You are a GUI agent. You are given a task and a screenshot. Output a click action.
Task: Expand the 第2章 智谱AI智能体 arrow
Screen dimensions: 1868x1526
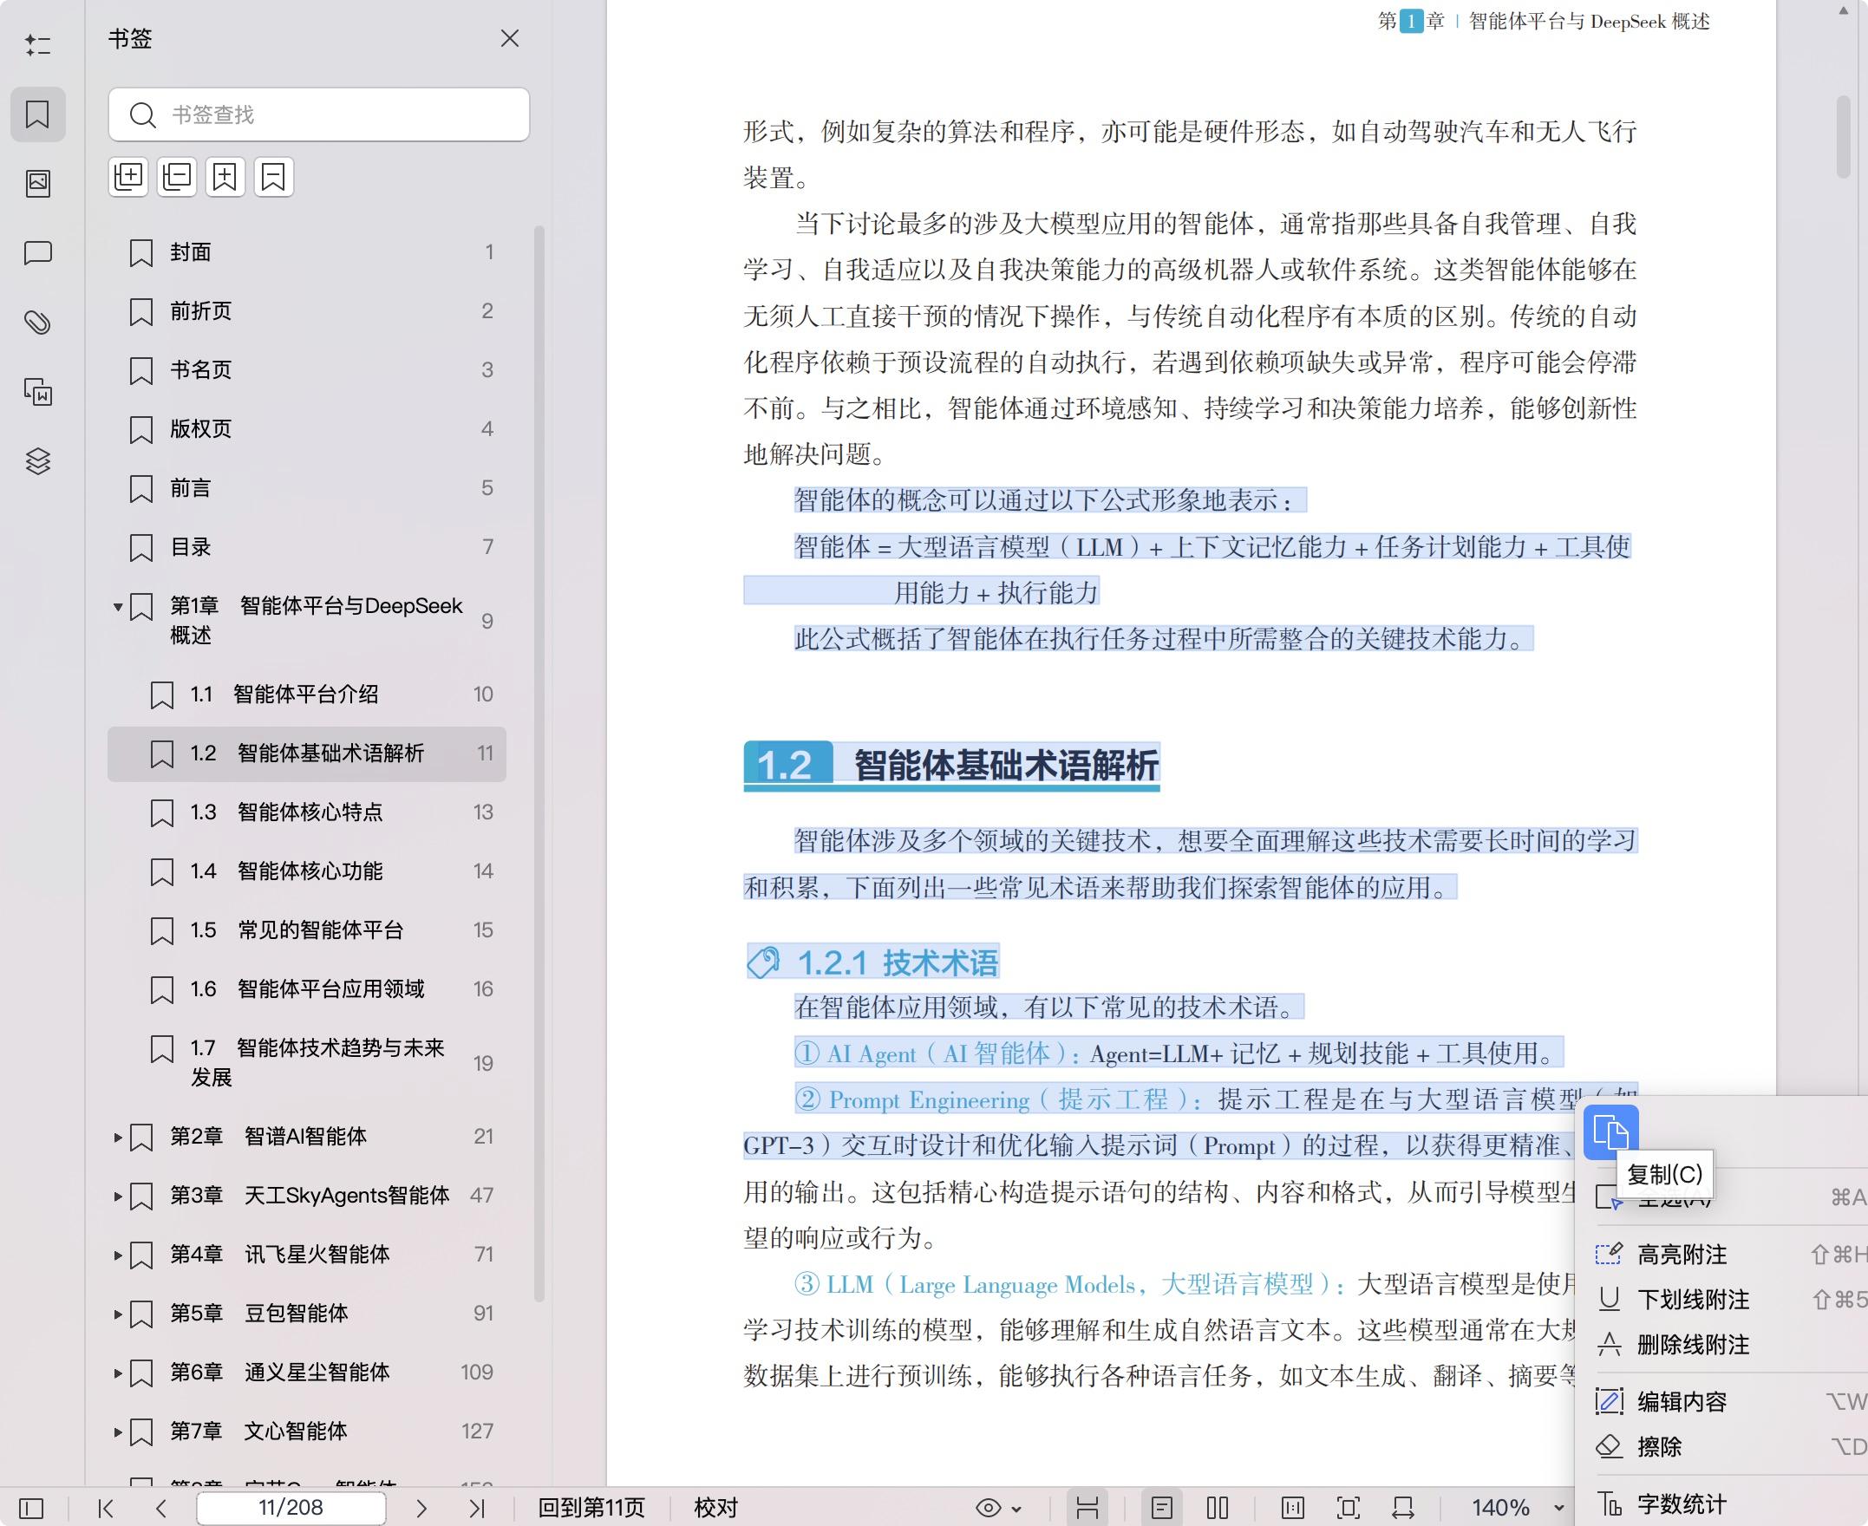[x=118, y=1137]
